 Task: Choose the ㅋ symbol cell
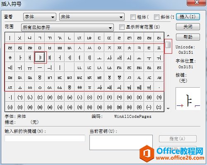(x=139, y=48)
